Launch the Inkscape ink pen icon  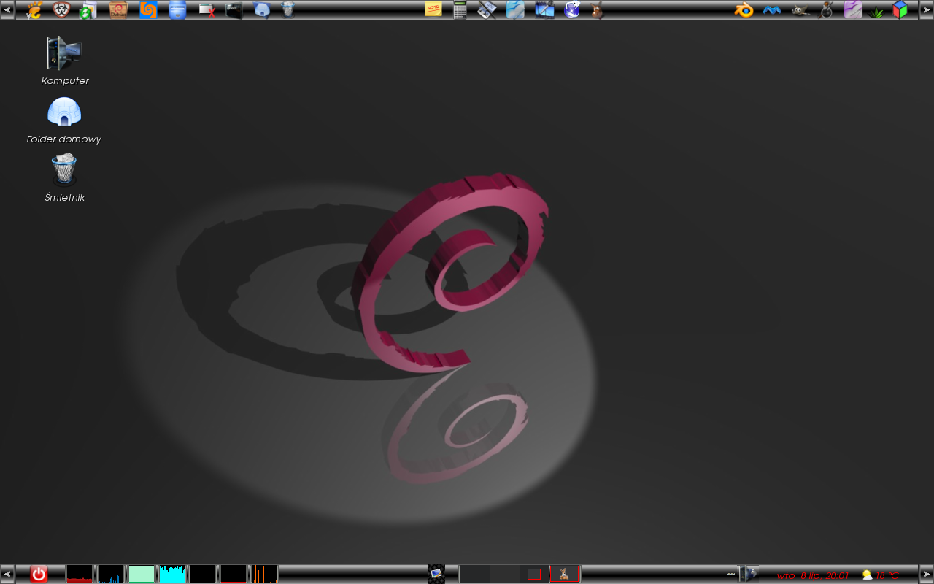coord(827,9)
